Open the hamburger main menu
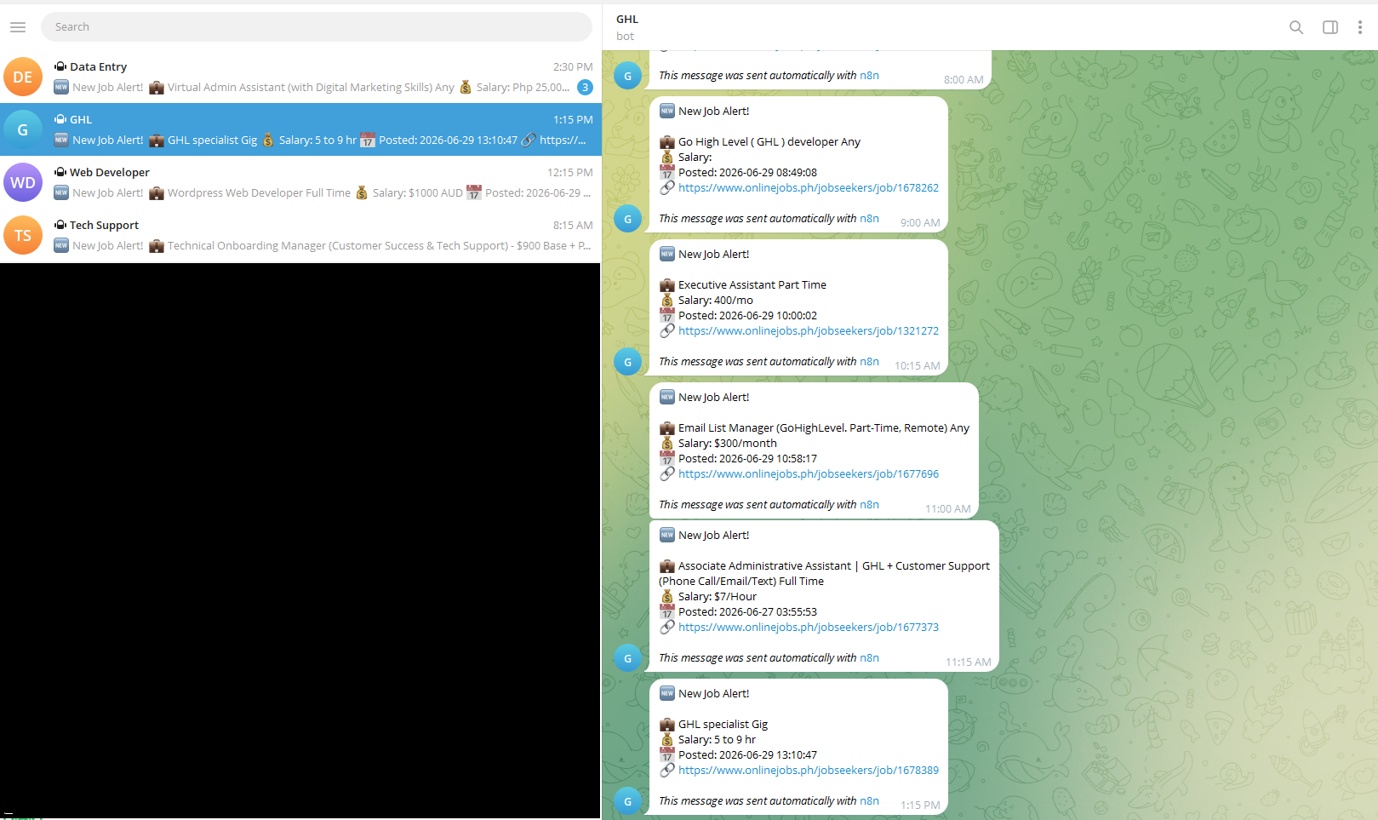This screenshot has height=820, width=1378. (x=18, y=27)
